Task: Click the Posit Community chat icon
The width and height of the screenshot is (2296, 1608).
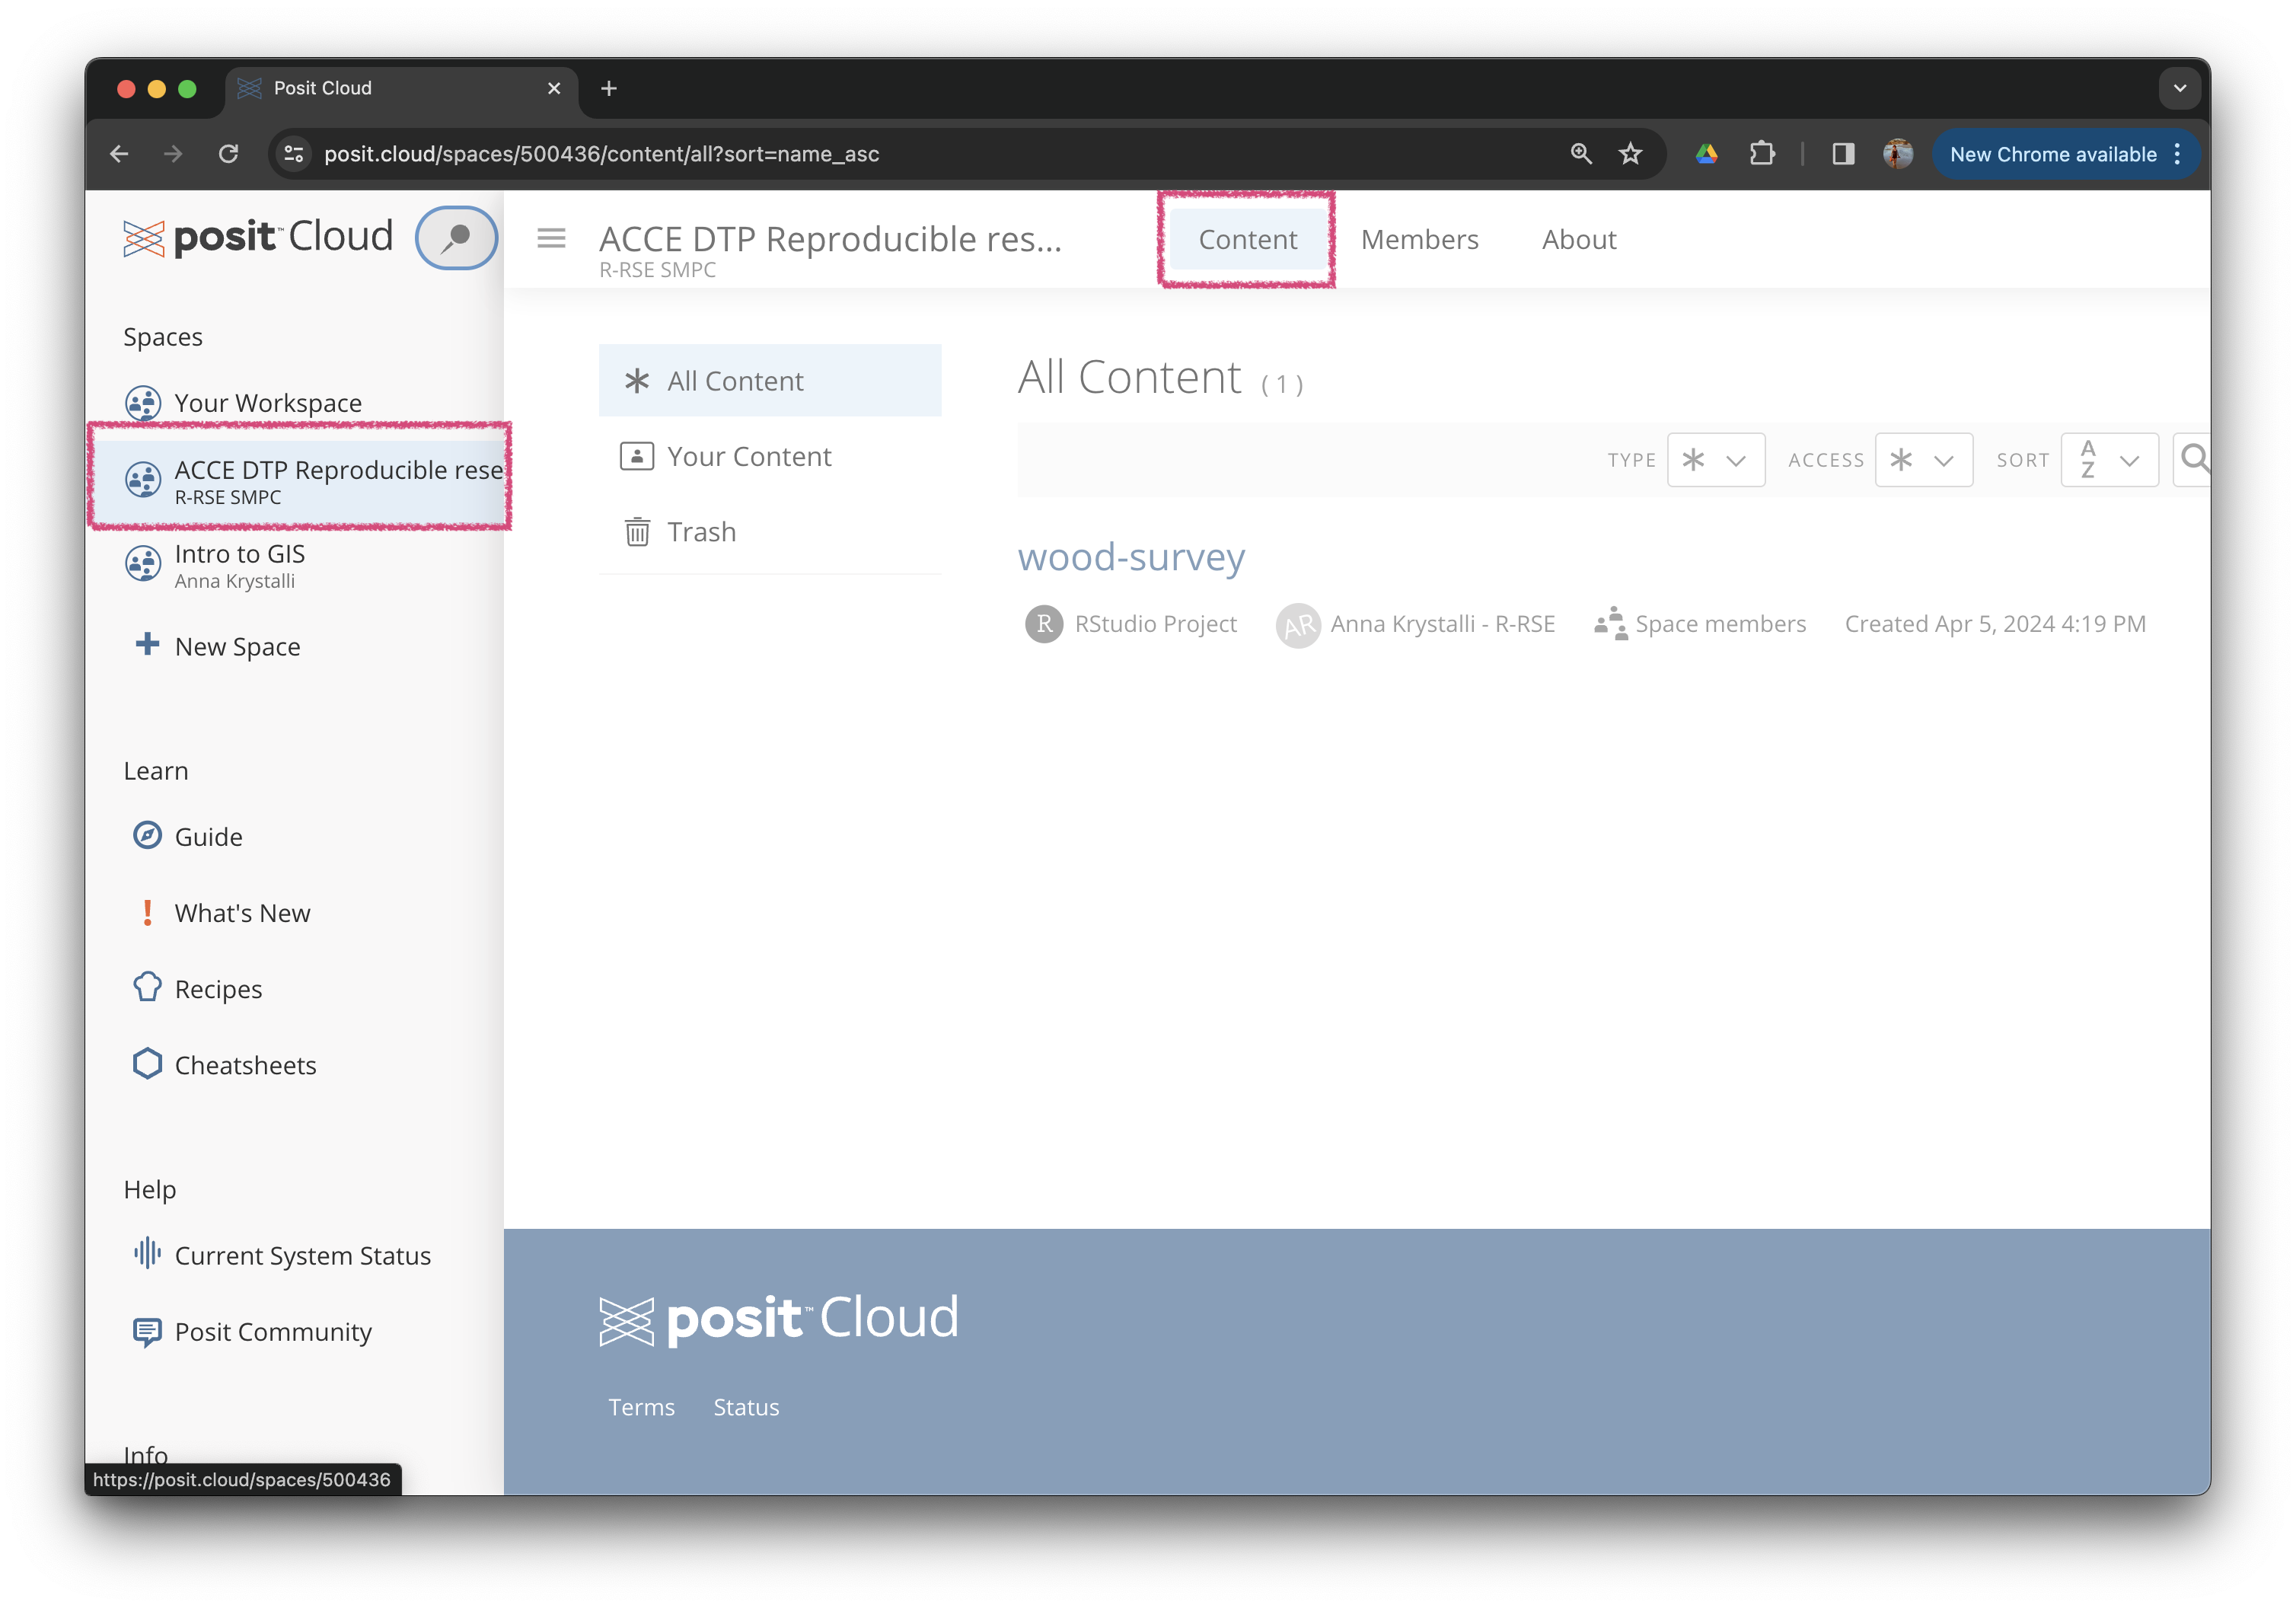Action: click(147, 1332)
